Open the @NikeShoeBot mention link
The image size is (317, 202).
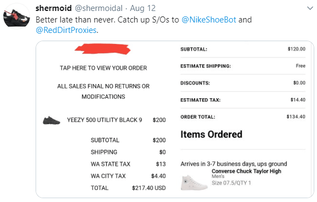[209, 20]
